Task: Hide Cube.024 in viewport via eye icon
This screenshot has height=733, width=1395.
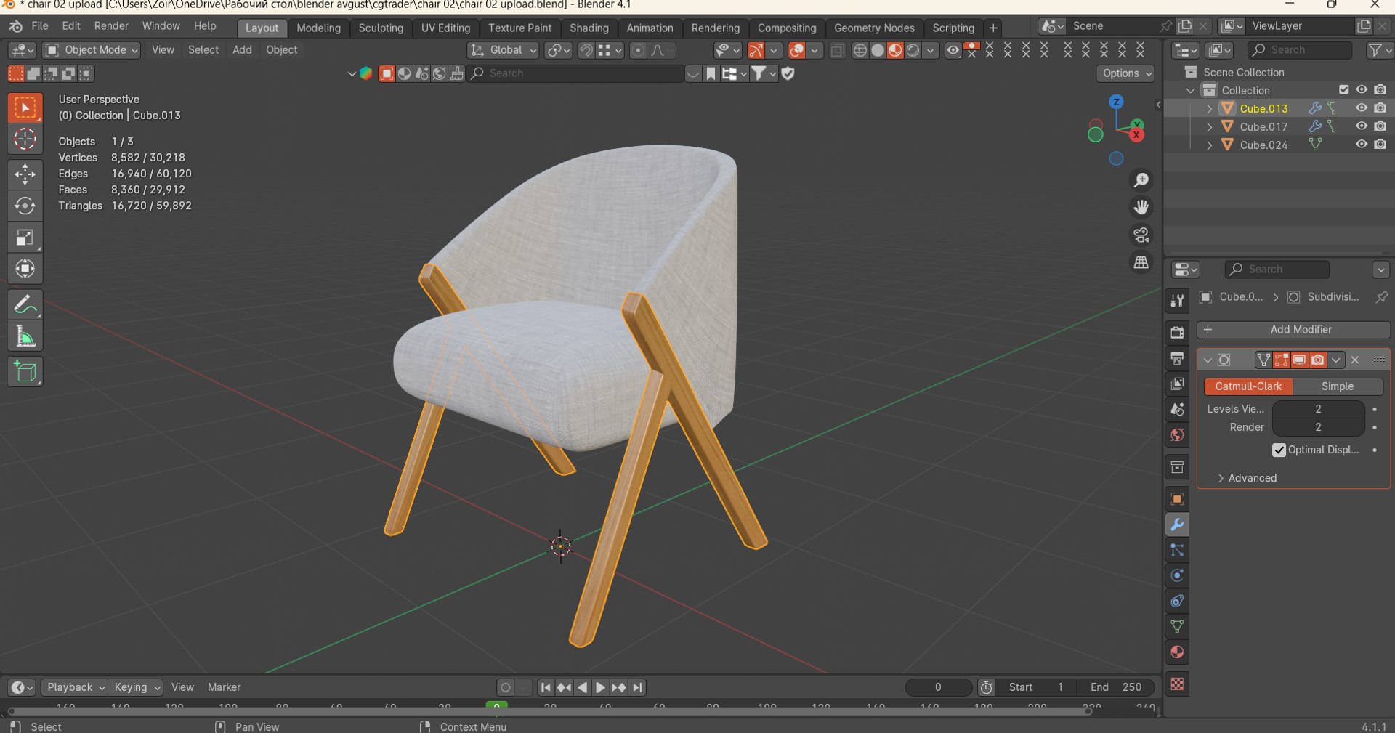Action: click(1362, 145)
